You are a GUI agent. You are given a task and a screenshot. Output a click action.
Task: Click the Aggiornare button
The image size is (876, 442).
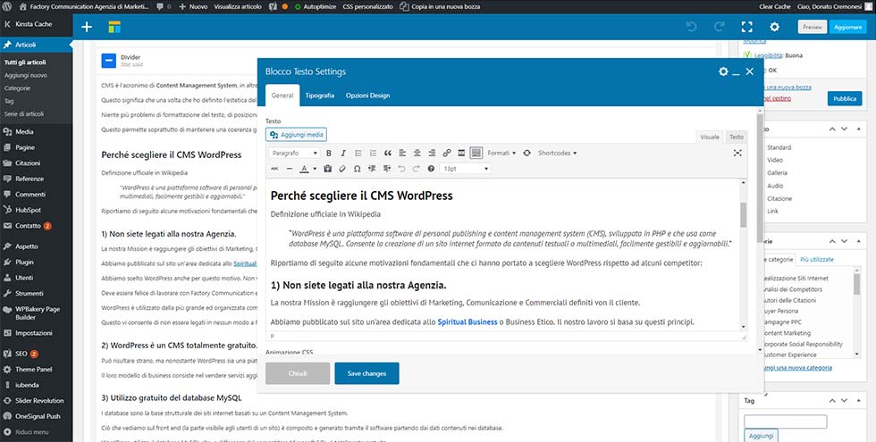847,27
